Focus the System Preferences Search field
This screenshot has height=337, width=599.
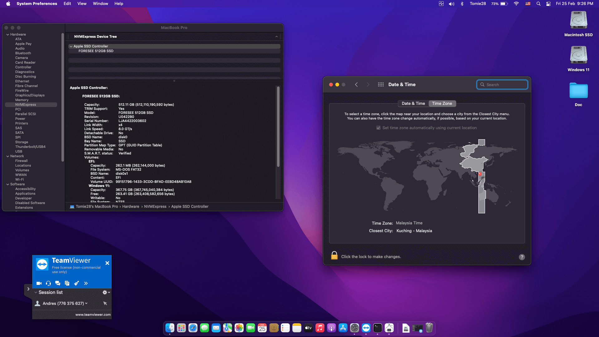(502, 85)
